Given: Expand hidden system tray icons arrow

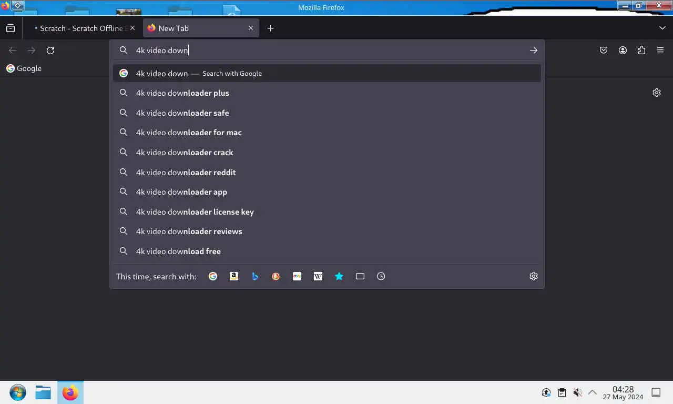Looking at the screenshot, I should (x=593, y=392).
